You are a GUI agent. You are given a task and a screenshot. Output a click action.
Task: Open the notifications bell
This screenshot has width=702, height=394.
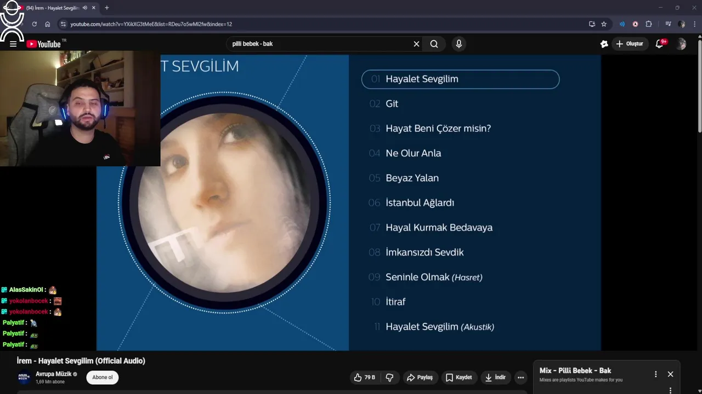(x=660, y=44)
